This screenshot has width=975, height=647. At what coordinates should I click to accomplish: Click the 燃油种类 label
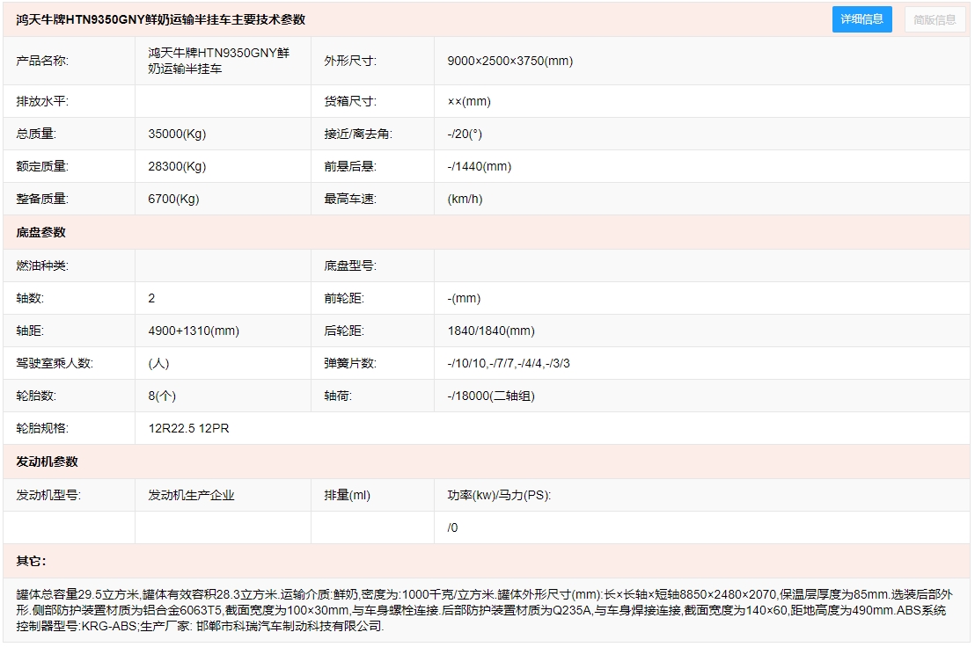coord(42,265)
